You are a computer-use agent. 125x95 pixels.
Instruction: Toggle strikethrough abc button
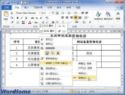coord(32,18)
